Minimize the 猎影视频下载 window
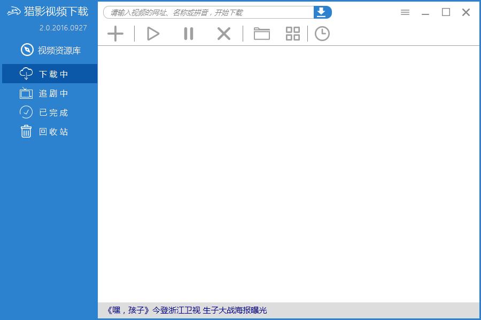Screen dimensions: 481x320 [425, 12]
